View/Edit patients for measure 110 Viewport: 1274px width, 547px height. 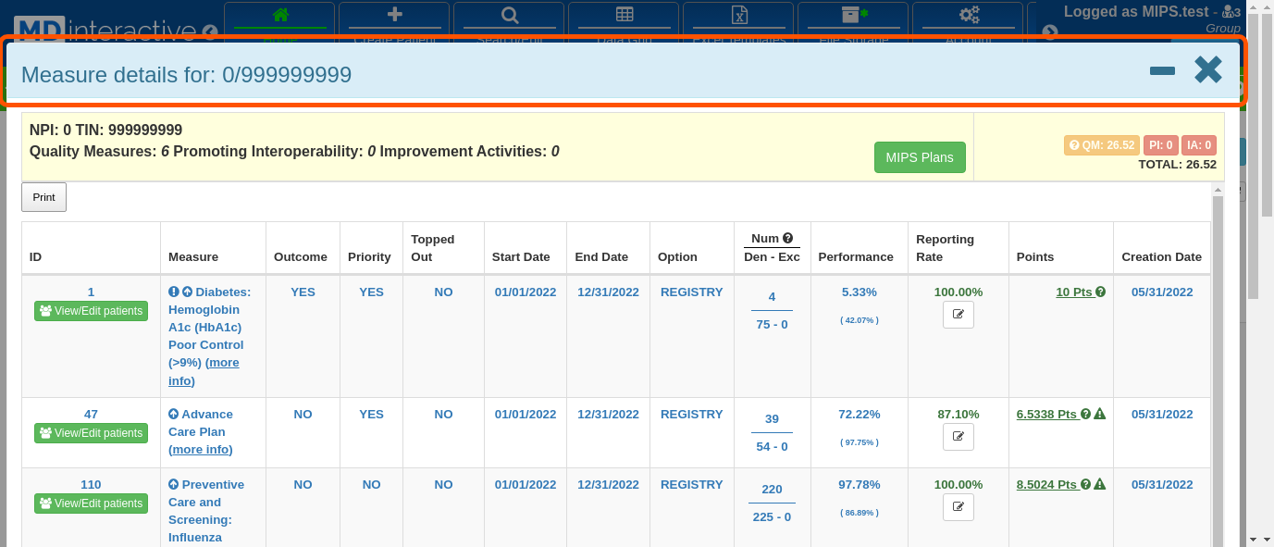(x=91, y=503)
